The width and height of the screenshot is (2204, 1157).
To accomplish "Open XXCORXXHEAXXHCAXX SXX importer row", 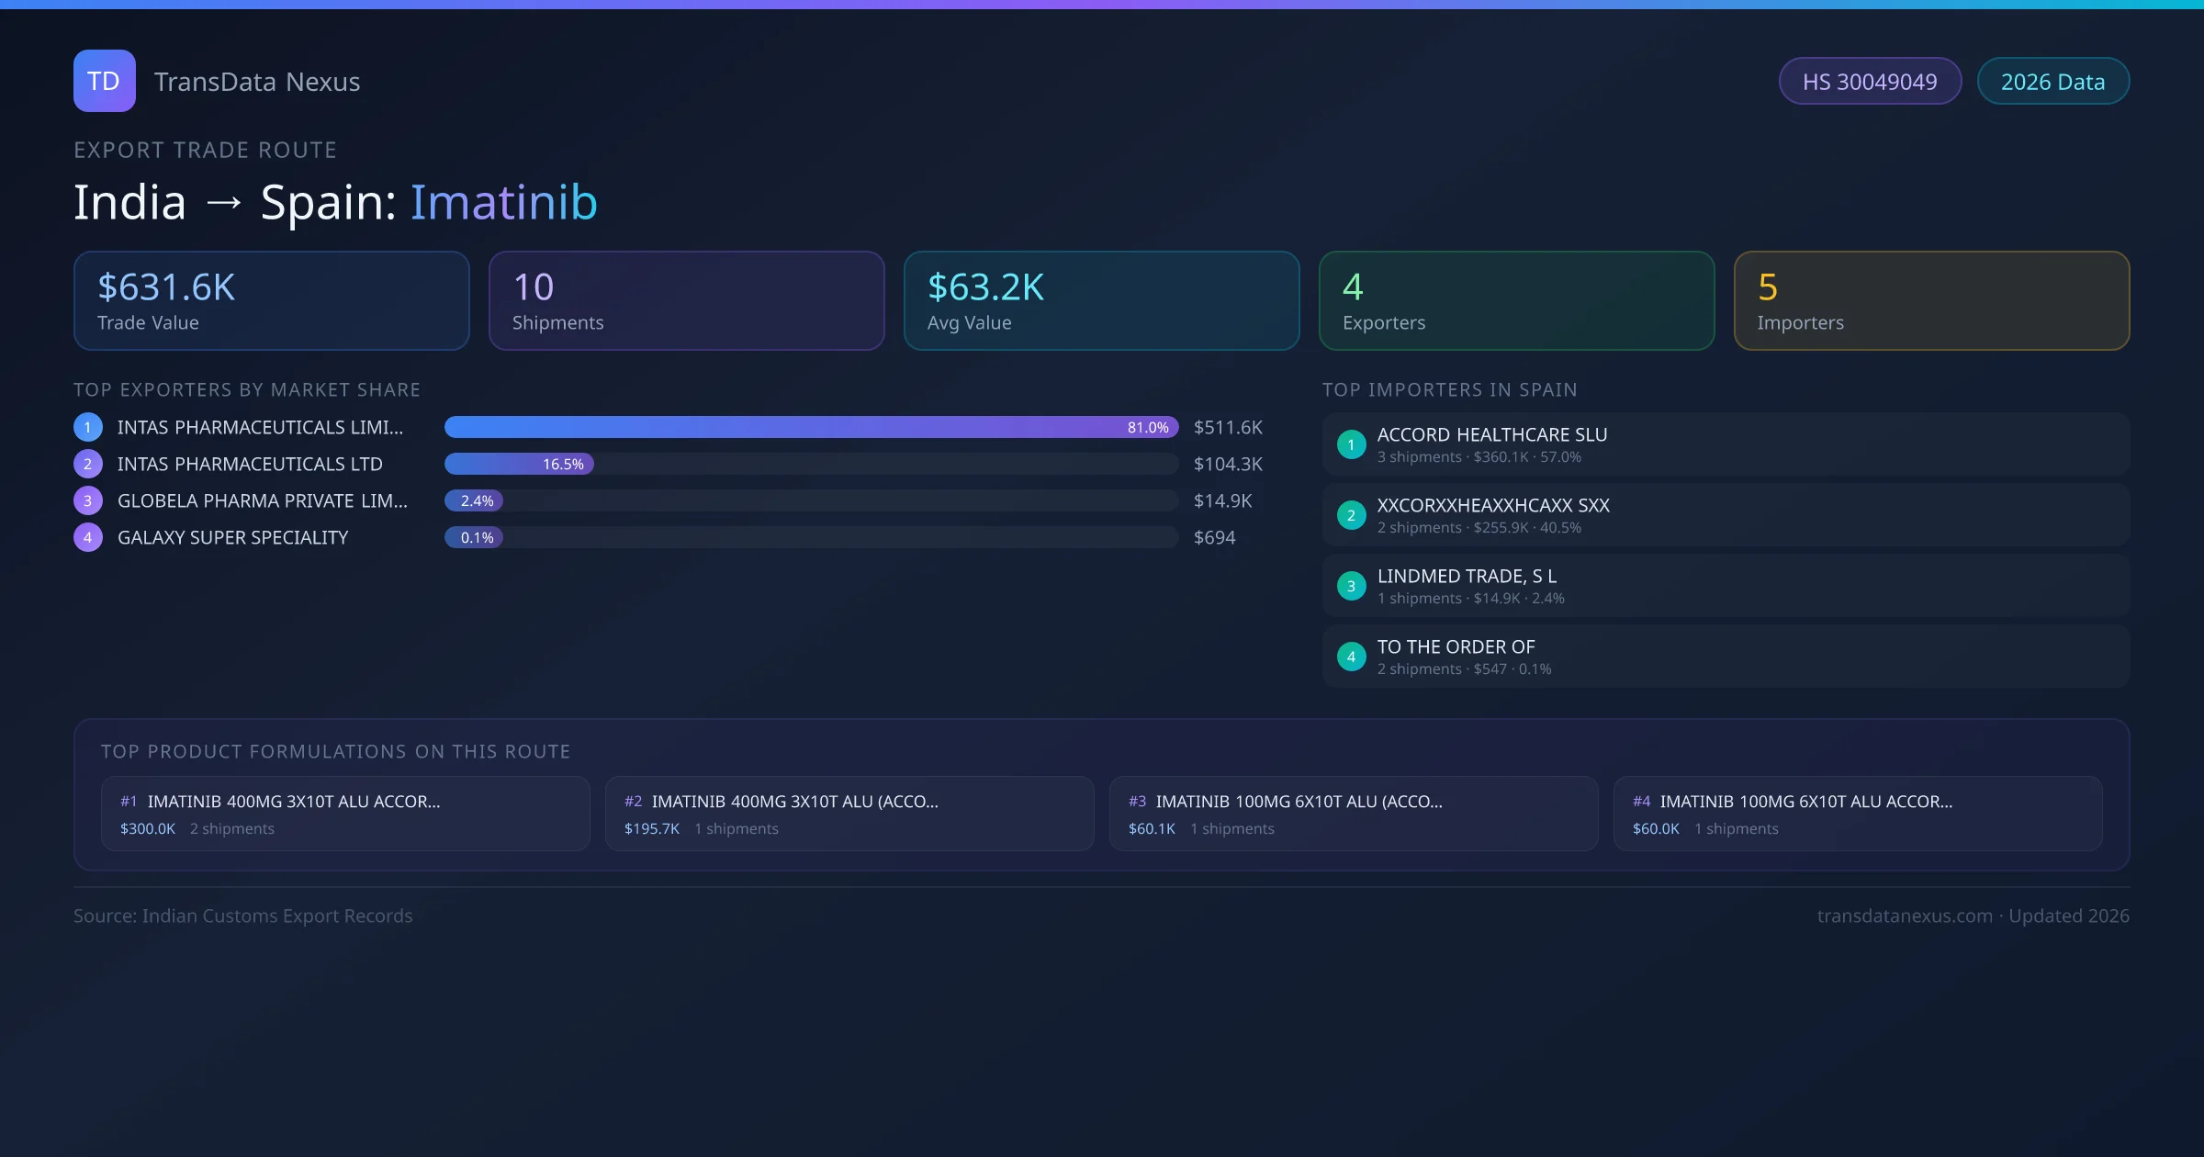I will pos(1725,515).
